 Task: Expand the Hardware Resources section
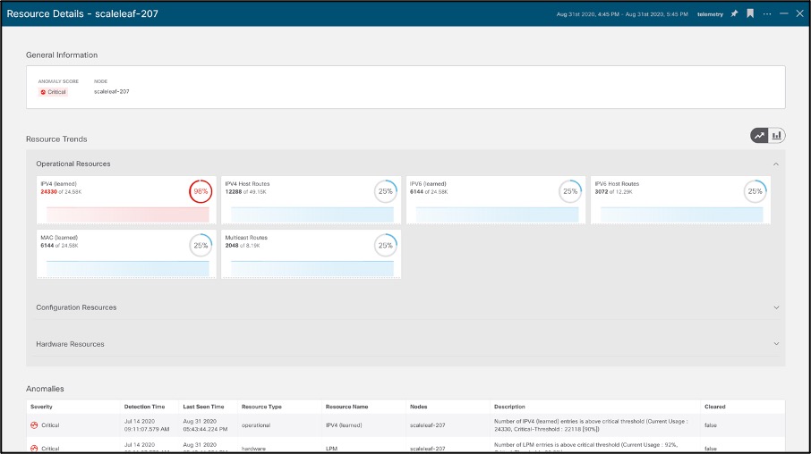click(x=776, y=344)
